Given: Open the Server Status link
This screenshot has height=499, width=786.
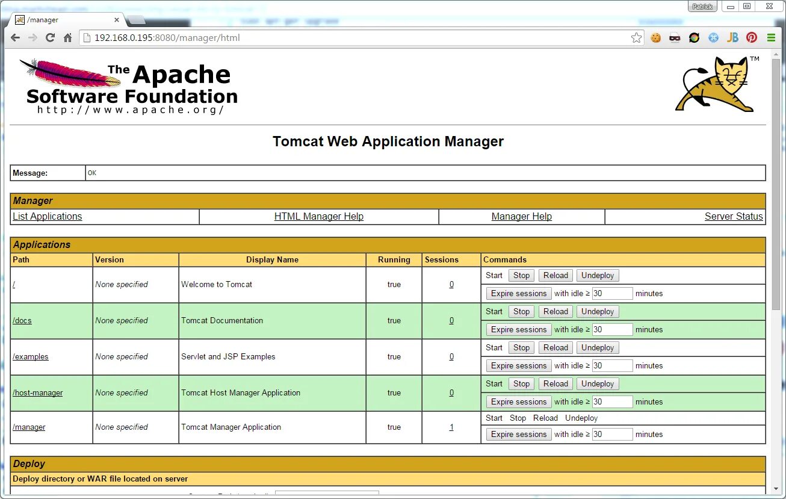Looking at the screenshot, I should [734, 217].
